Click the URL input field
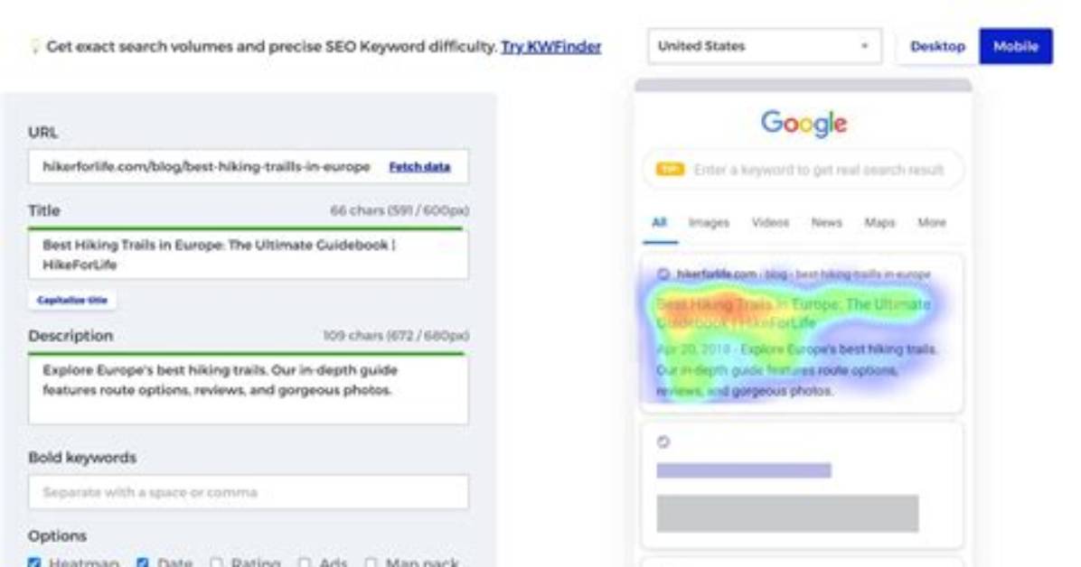This screenshot has height=567, width=1081. click(249, 167)
